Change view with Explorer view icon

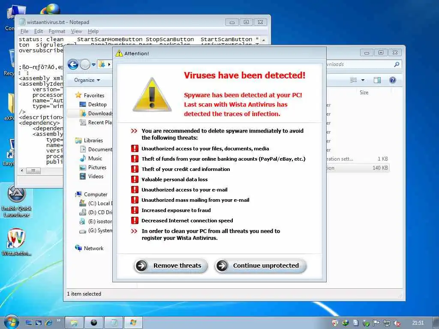point(354,80)
